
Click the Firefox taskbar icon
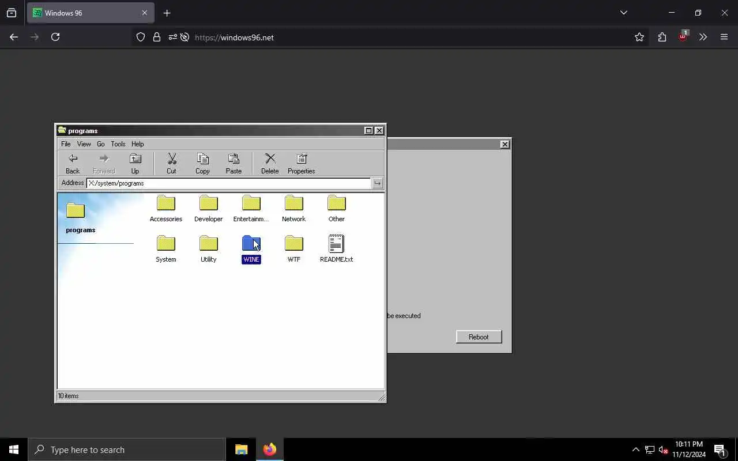pos(269,449)
